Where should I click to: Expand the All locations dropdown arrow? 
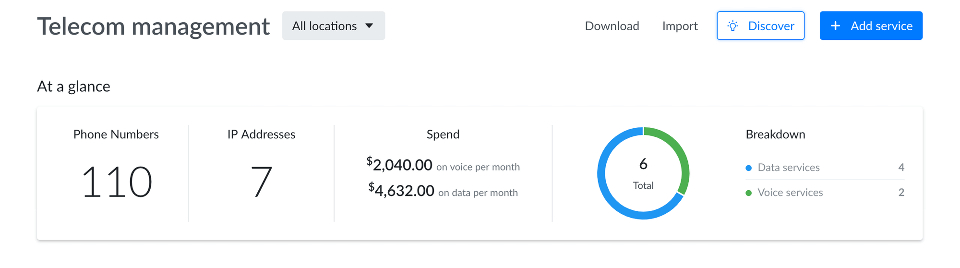369,26
